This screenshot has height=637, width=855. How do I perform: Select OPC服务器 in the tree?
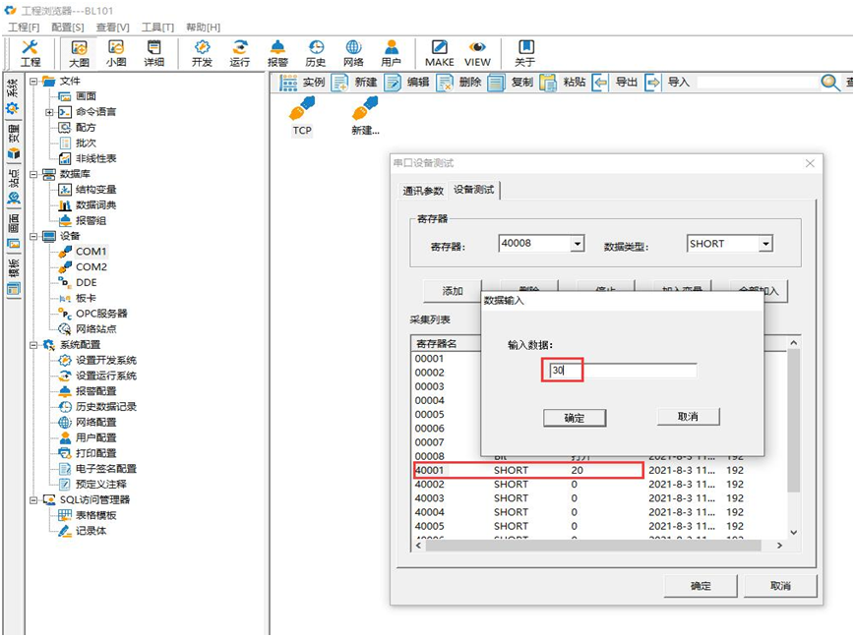pyautogui.click(x=101, y=314)
